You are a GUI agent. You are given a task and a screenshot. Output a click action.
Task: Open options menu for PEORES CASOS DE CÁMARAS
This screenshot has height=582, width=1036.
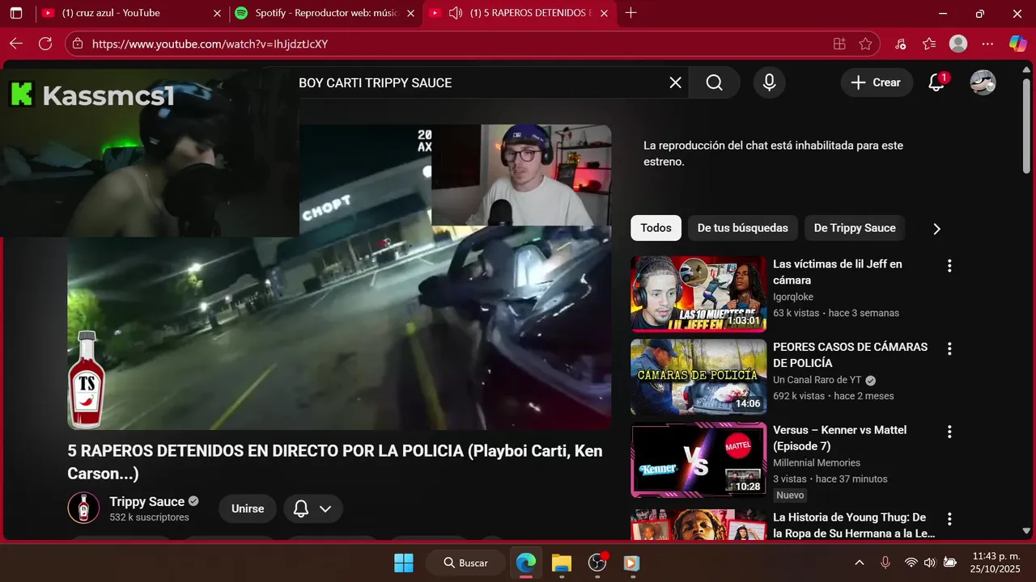[x=949, y=349]
